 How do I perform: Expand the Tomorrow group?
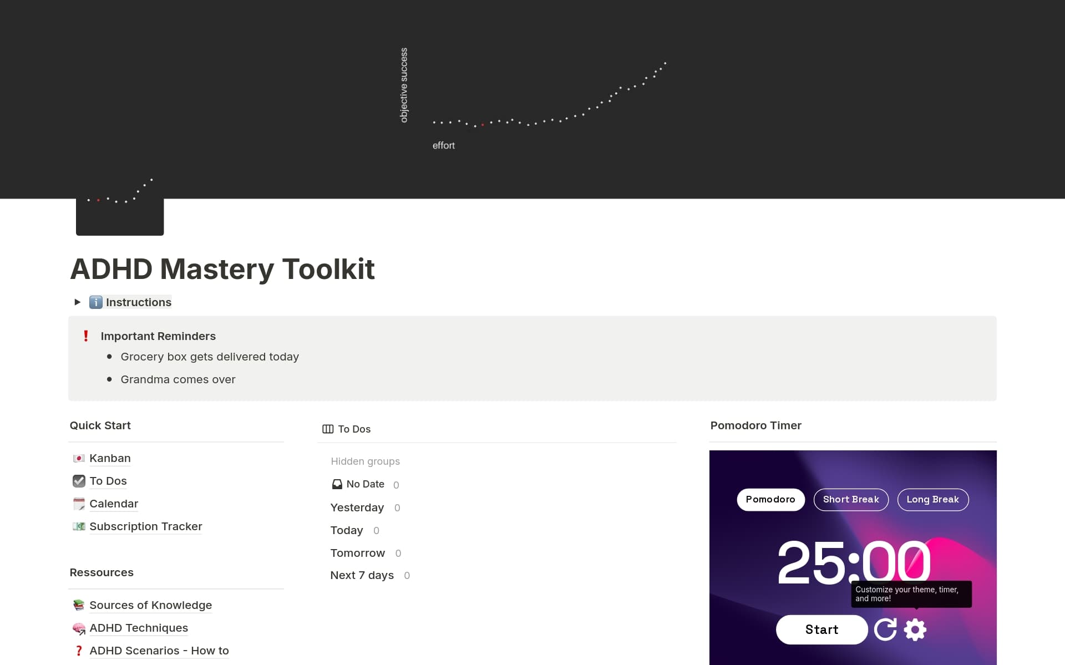tap(358, 553)
